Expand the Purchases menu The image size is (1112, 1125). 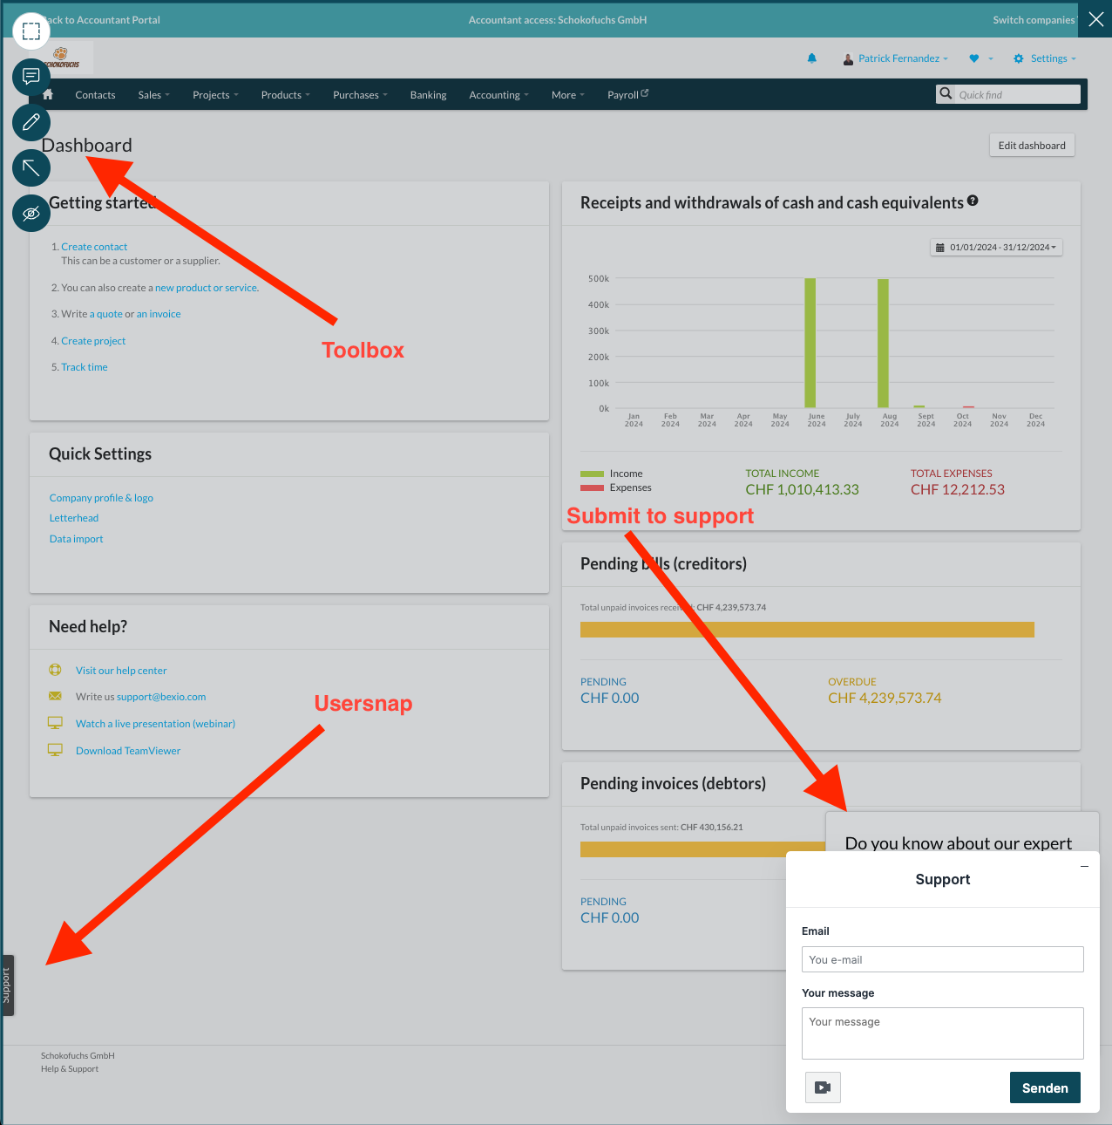click(x=360, y=95)
